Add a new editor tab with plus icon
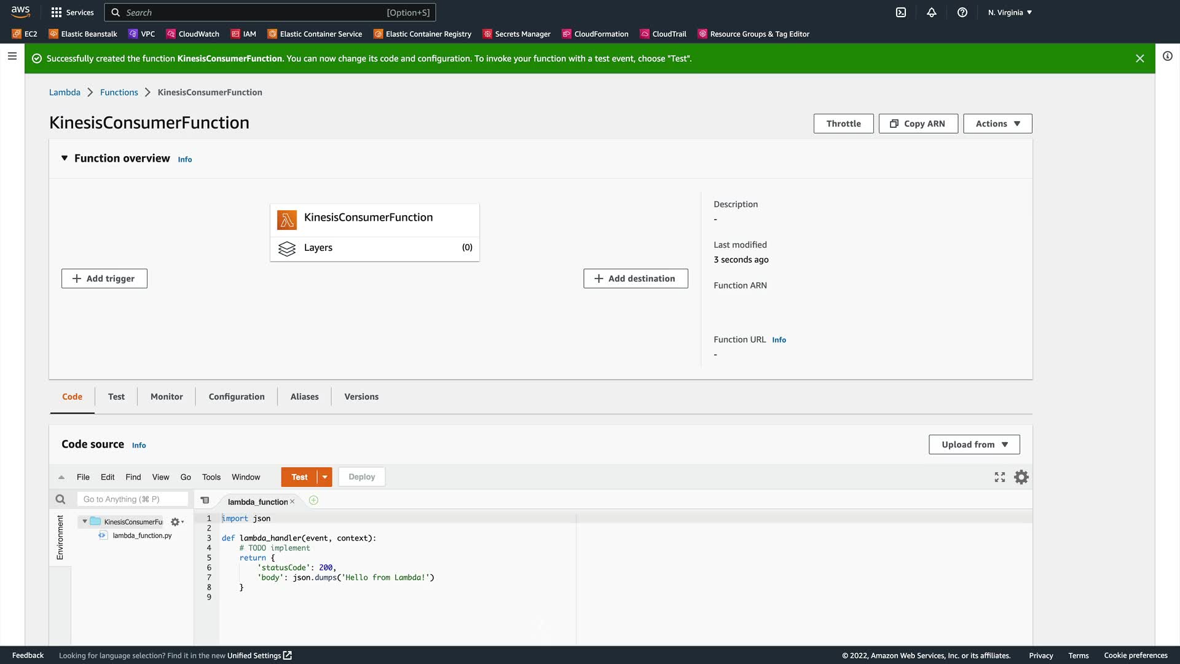Viewport: 1180px width, 664px height. click(313, 500)
